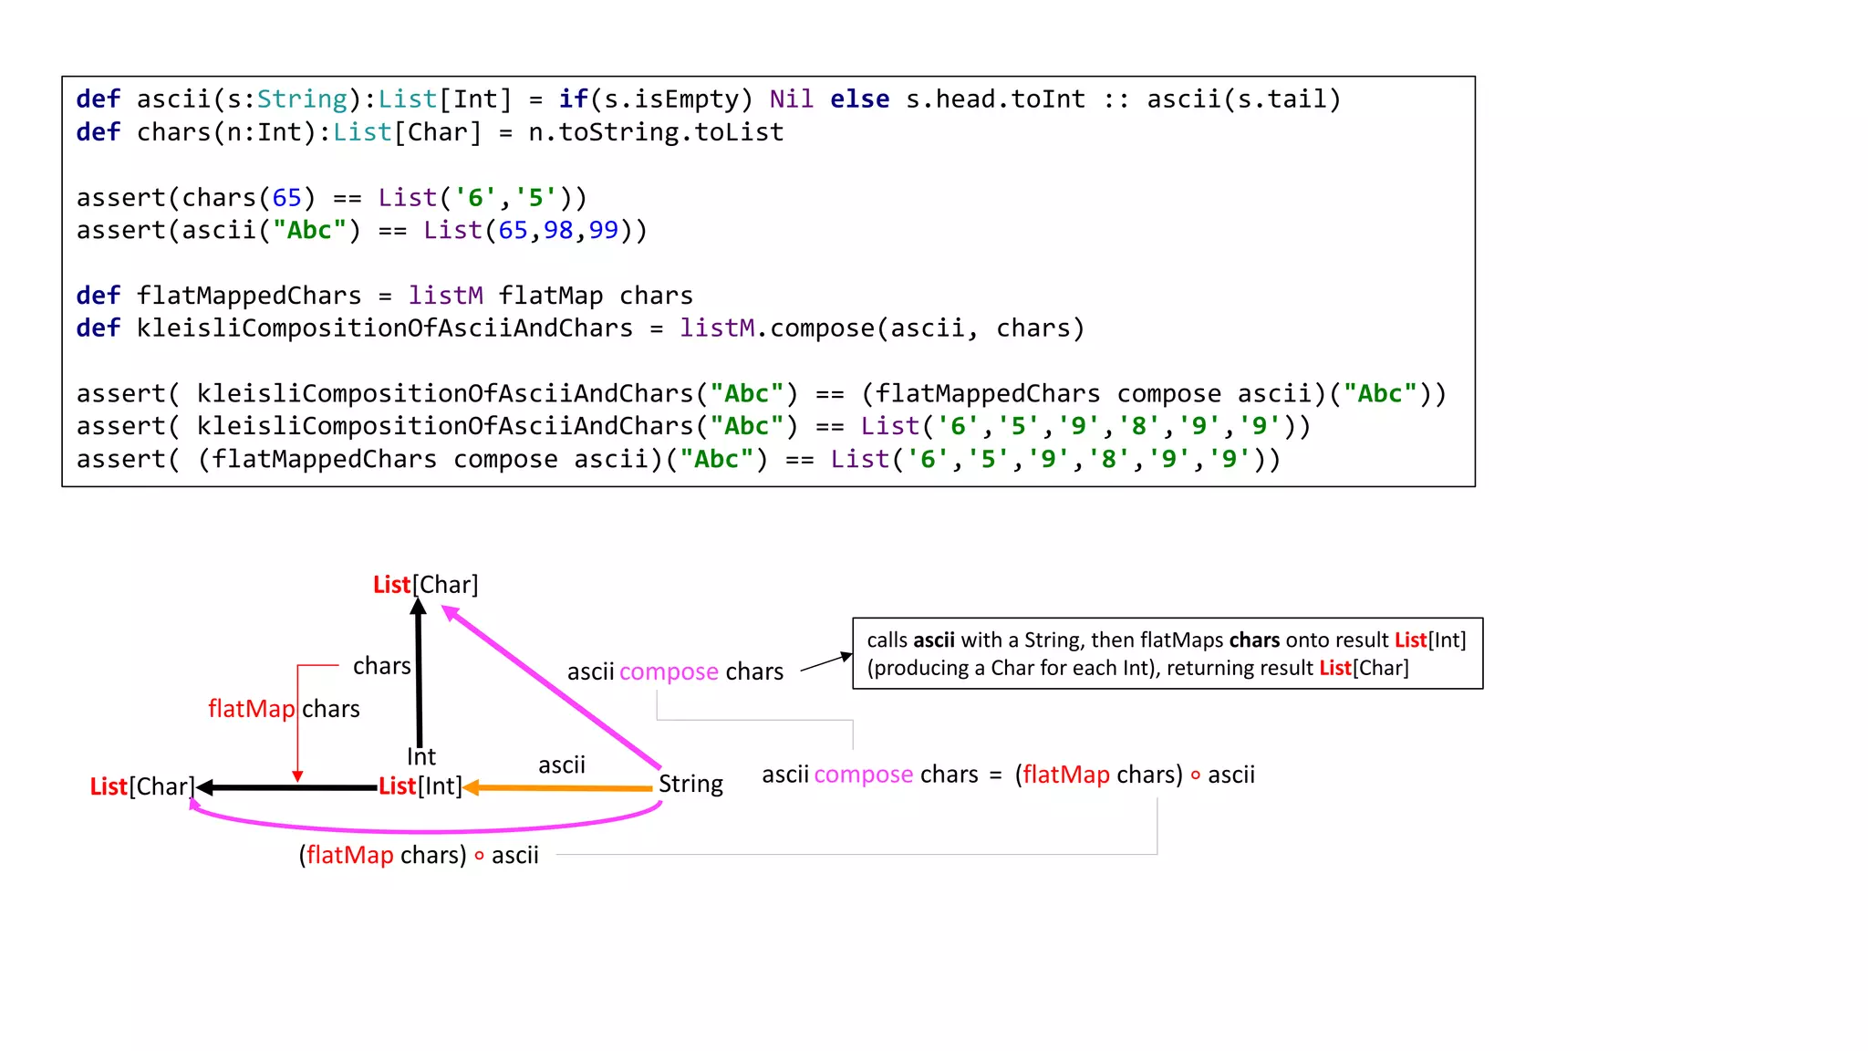Click the 'Int' label above List[Int]
The image size is (1868, 1051).
point(421,756)
